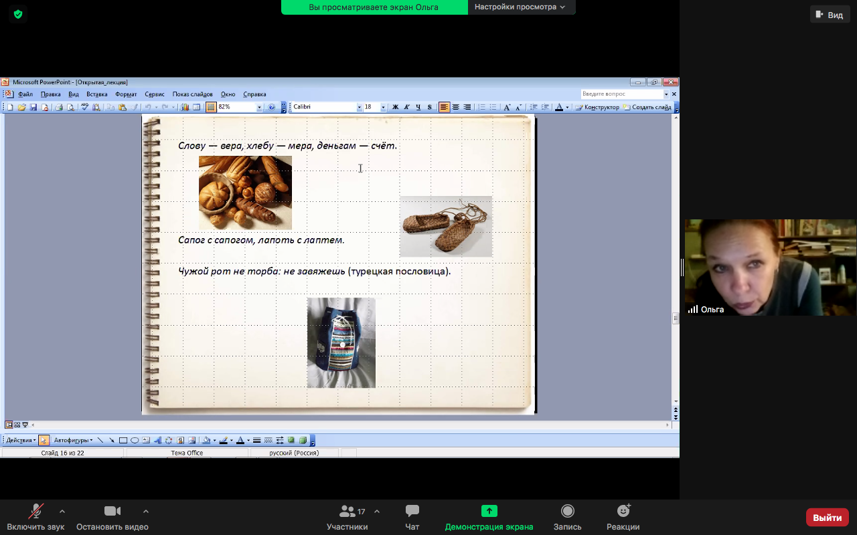The image size is (857, 535).
Task: Toggle bold (Ж) formatting
Action: pos(395,107)
